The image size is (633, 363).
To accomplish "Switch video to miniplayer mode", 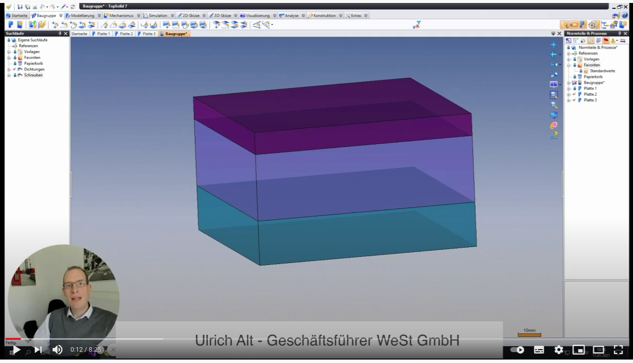I will (x=578, y=350).
